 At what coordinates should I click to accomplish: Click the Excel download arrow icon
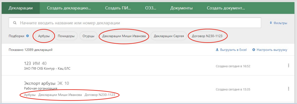tap(217, 50)
